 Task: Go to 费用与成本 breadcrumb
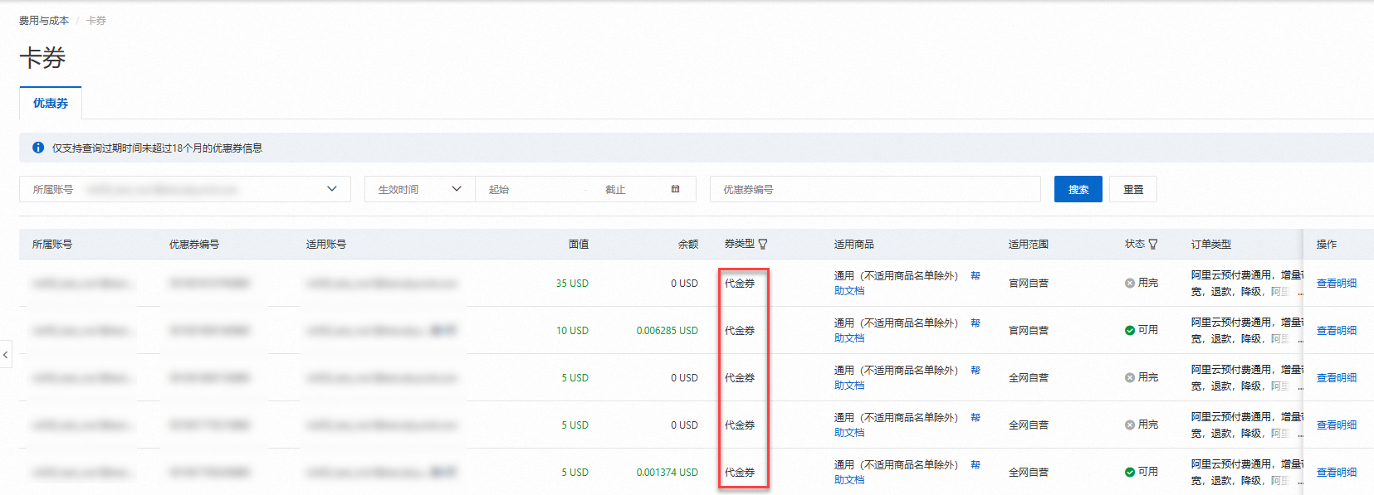tap(44, 20)
